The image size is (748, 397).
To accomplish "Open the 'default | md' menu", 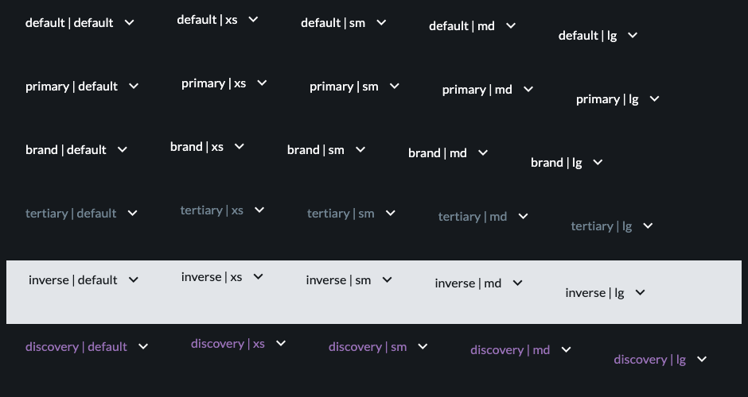I will point(472,25).
